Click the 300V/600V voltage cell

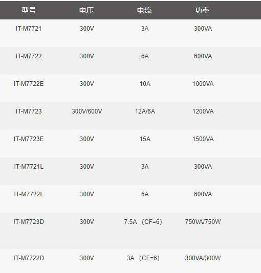(87, 111)
